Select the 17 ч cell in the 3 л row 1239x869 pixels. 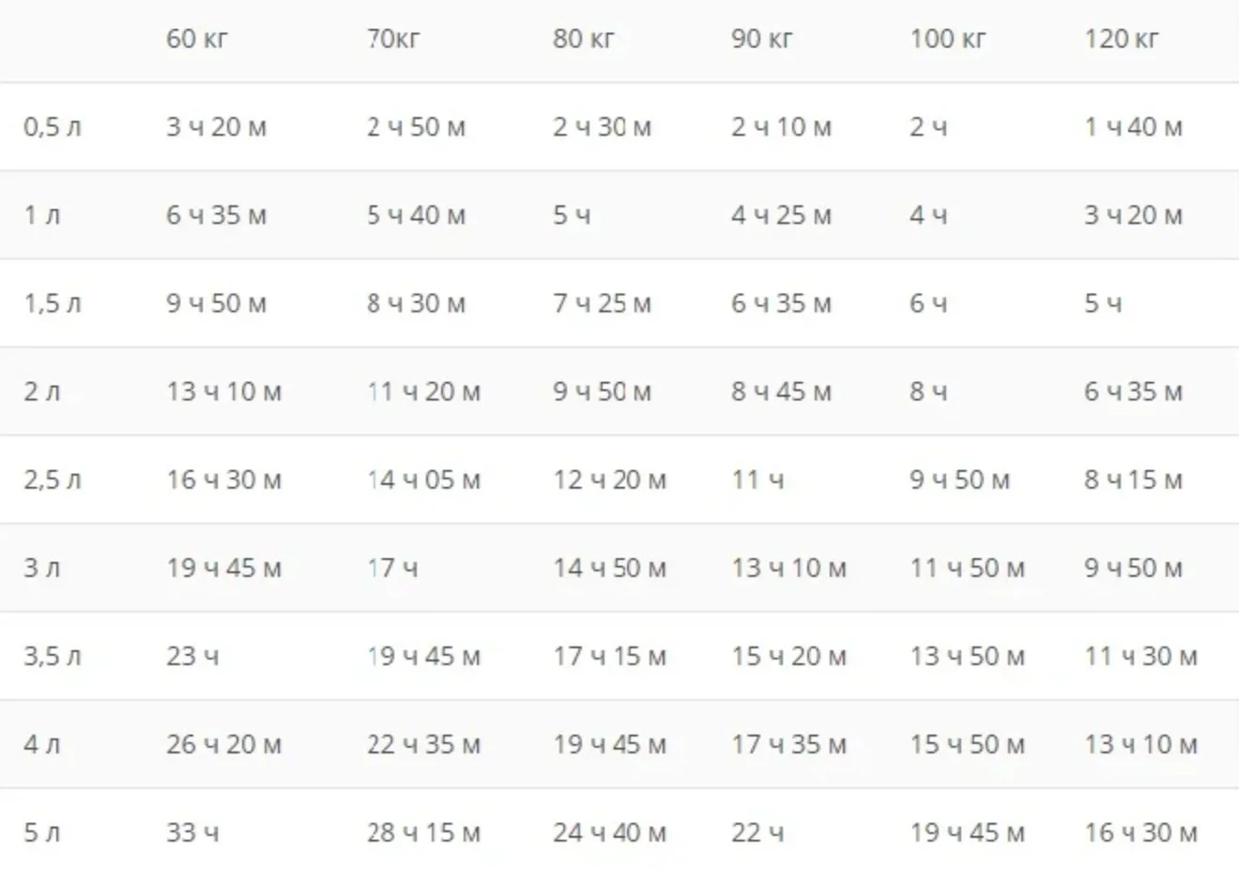392,568
